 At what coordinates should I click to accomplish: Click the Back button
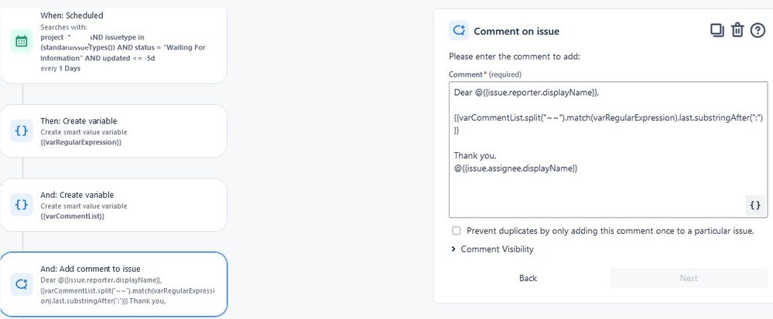(x=528, y=278)
